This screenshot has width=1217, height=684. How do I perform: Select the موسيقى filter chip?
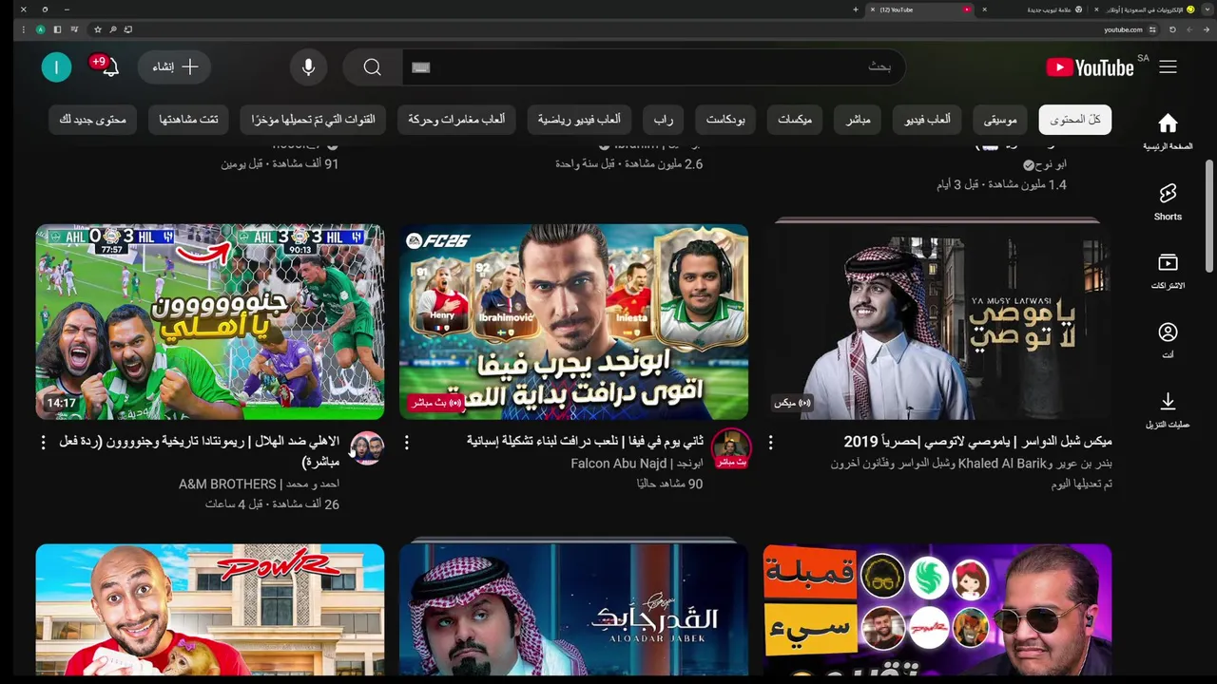coord(1000,120)
